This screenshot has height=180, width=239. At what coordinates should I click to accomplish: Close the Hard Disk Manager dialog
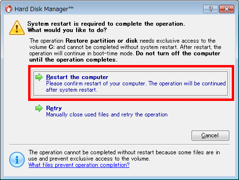pyautogui.click(x=226, y=9)
